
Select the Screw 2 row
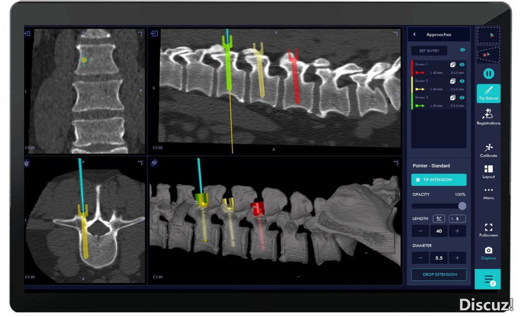point(439,85)
